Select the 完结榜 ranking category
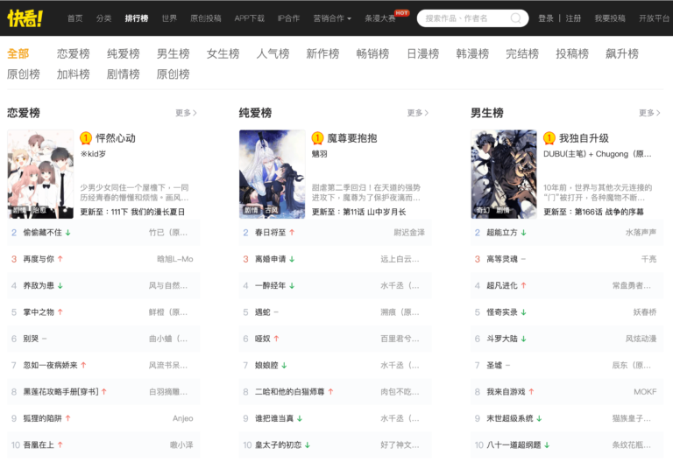 point(521,53)
